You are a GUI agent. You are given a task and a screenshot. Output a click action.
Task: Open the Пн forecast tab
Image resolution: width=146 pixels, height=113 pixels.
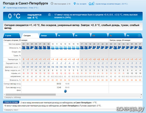pos(133,36)
